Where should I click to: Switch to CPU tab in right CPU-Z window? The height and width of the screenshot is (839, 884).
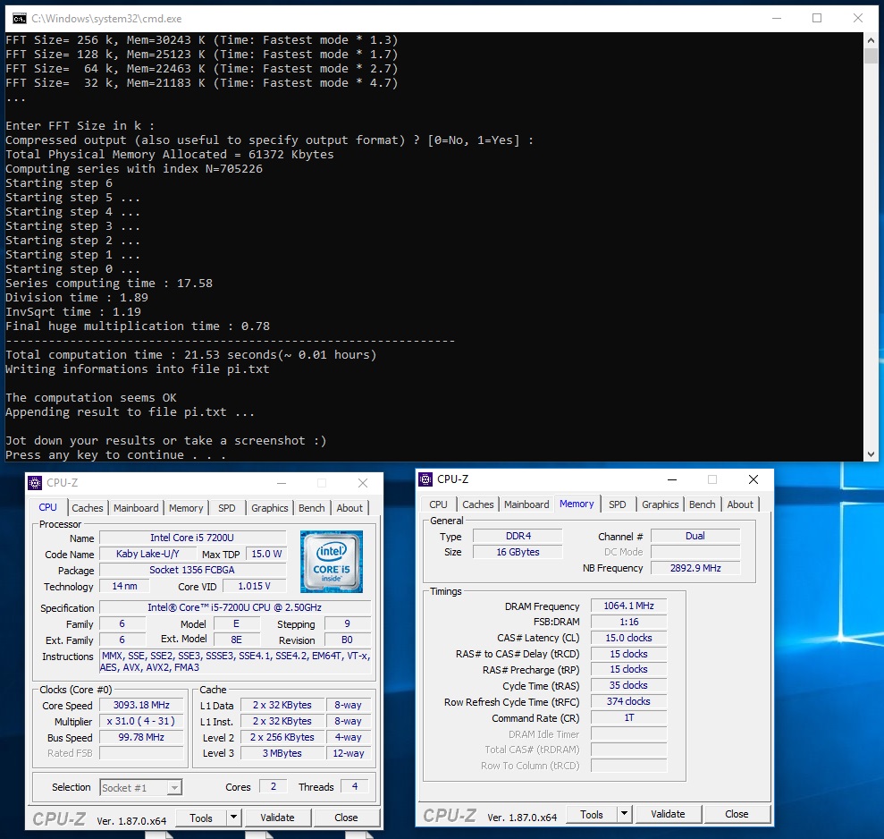coord(438,504)
